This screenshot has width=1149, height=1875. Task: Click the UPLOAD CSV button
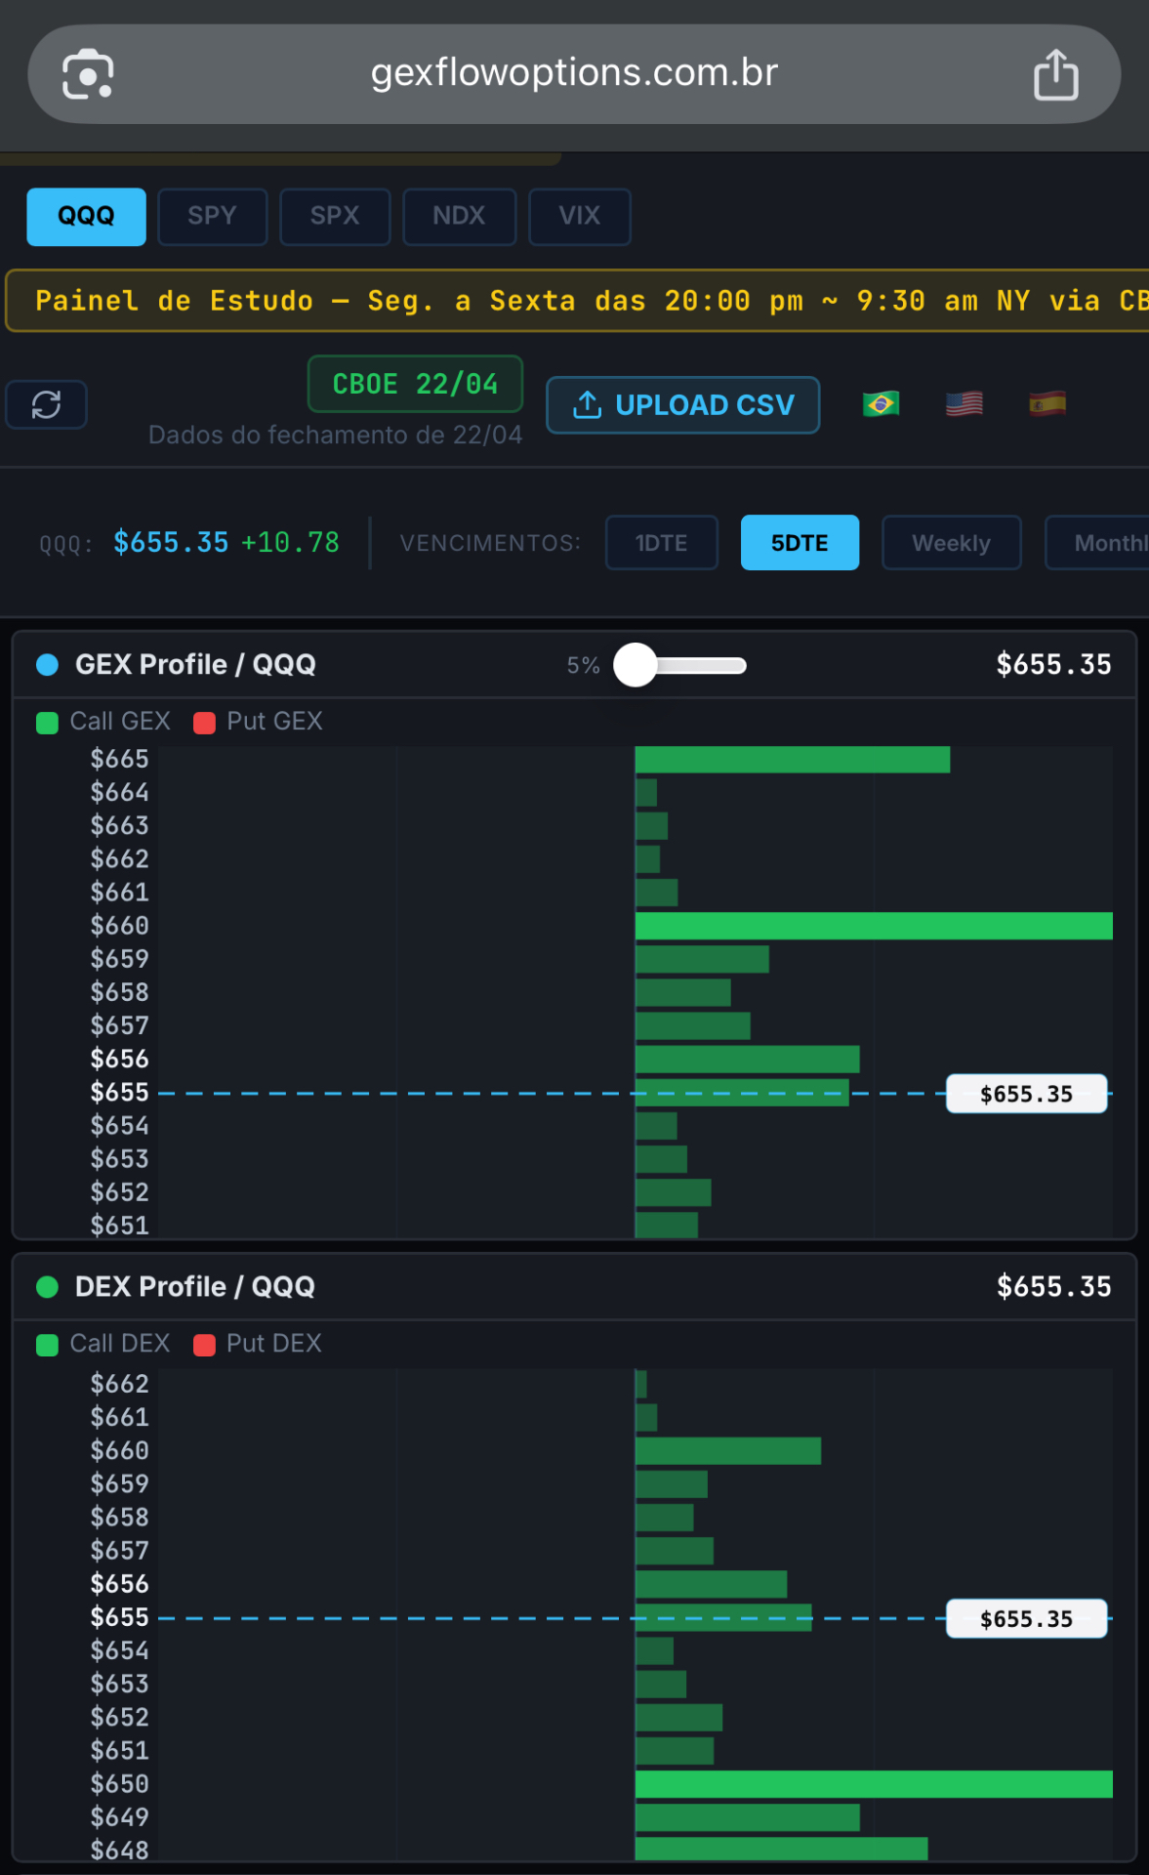[x=682, y=405]
